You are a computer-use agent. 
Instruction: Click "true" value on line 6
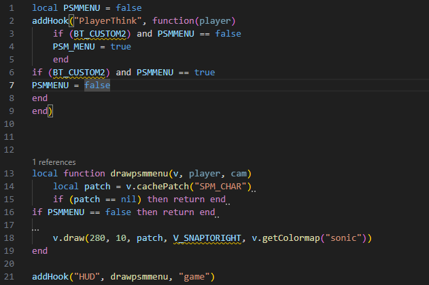205,73
